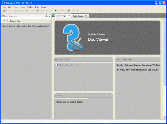Click the Start Page tab icon
This screenshot has width=167, height=124.
coord(53,16)
